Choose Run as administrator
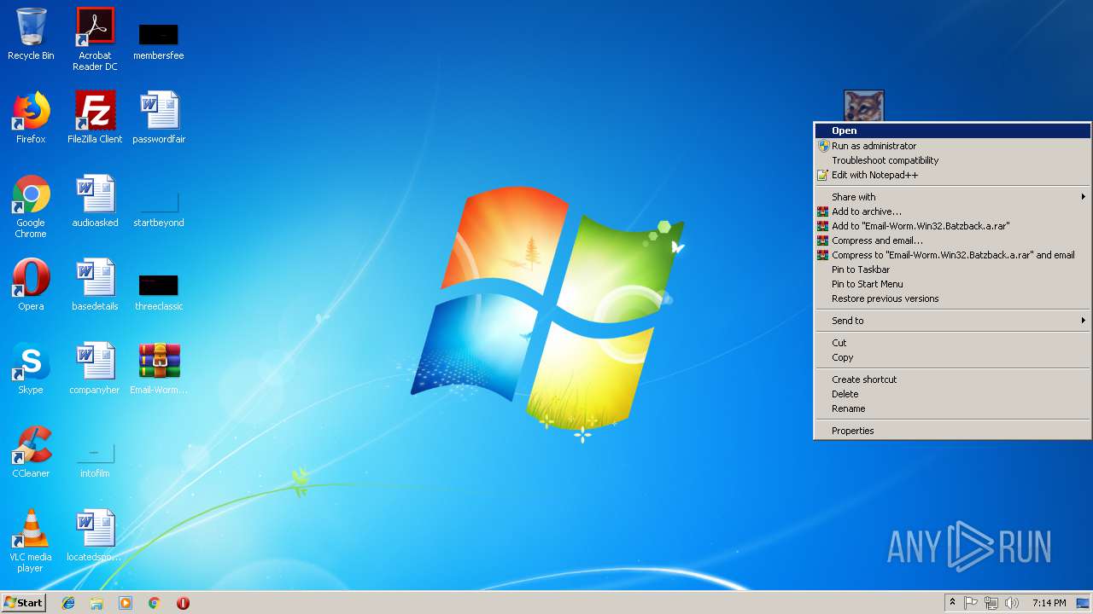Screen dimensions: 1093x614 (952, 146)
